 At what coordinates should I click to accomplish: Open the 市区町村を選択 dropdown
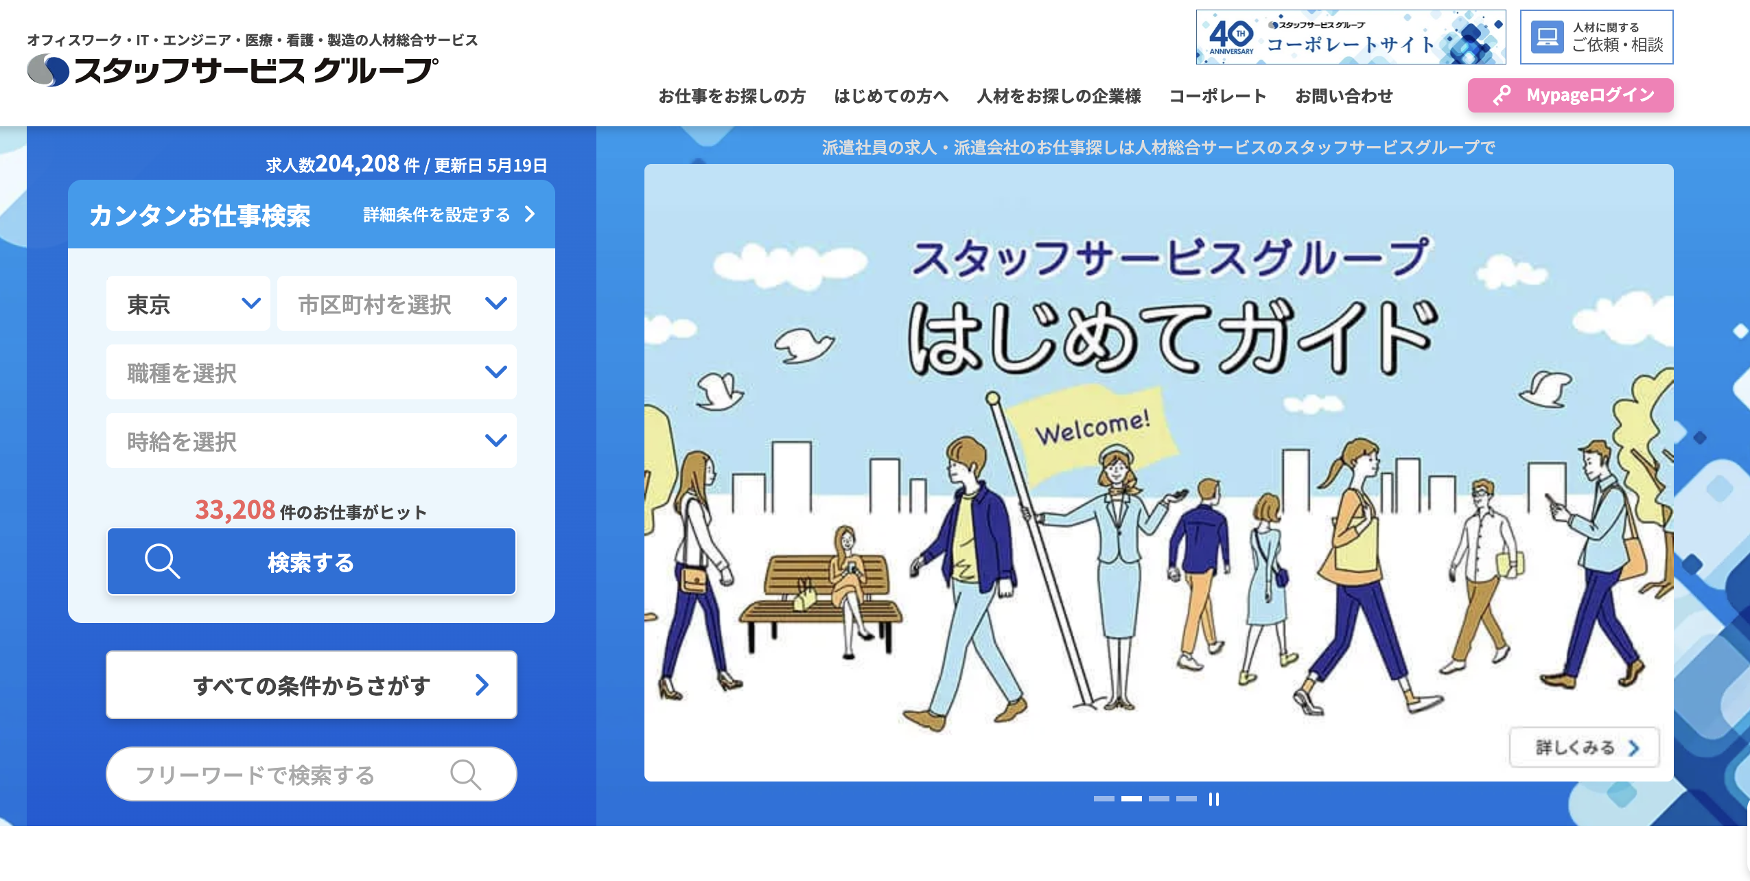397,303
